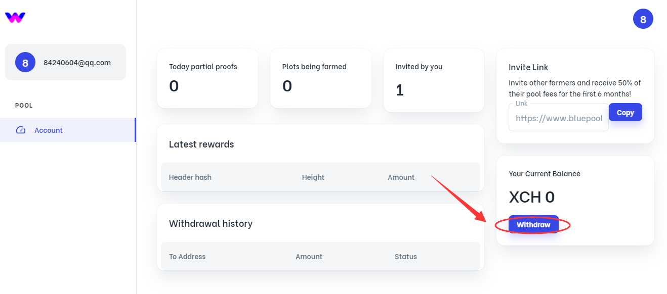The image size is (667, 294).
Task: Click the top-right user avatar circle
Action: pyautogui.click(x=643, y=19)
